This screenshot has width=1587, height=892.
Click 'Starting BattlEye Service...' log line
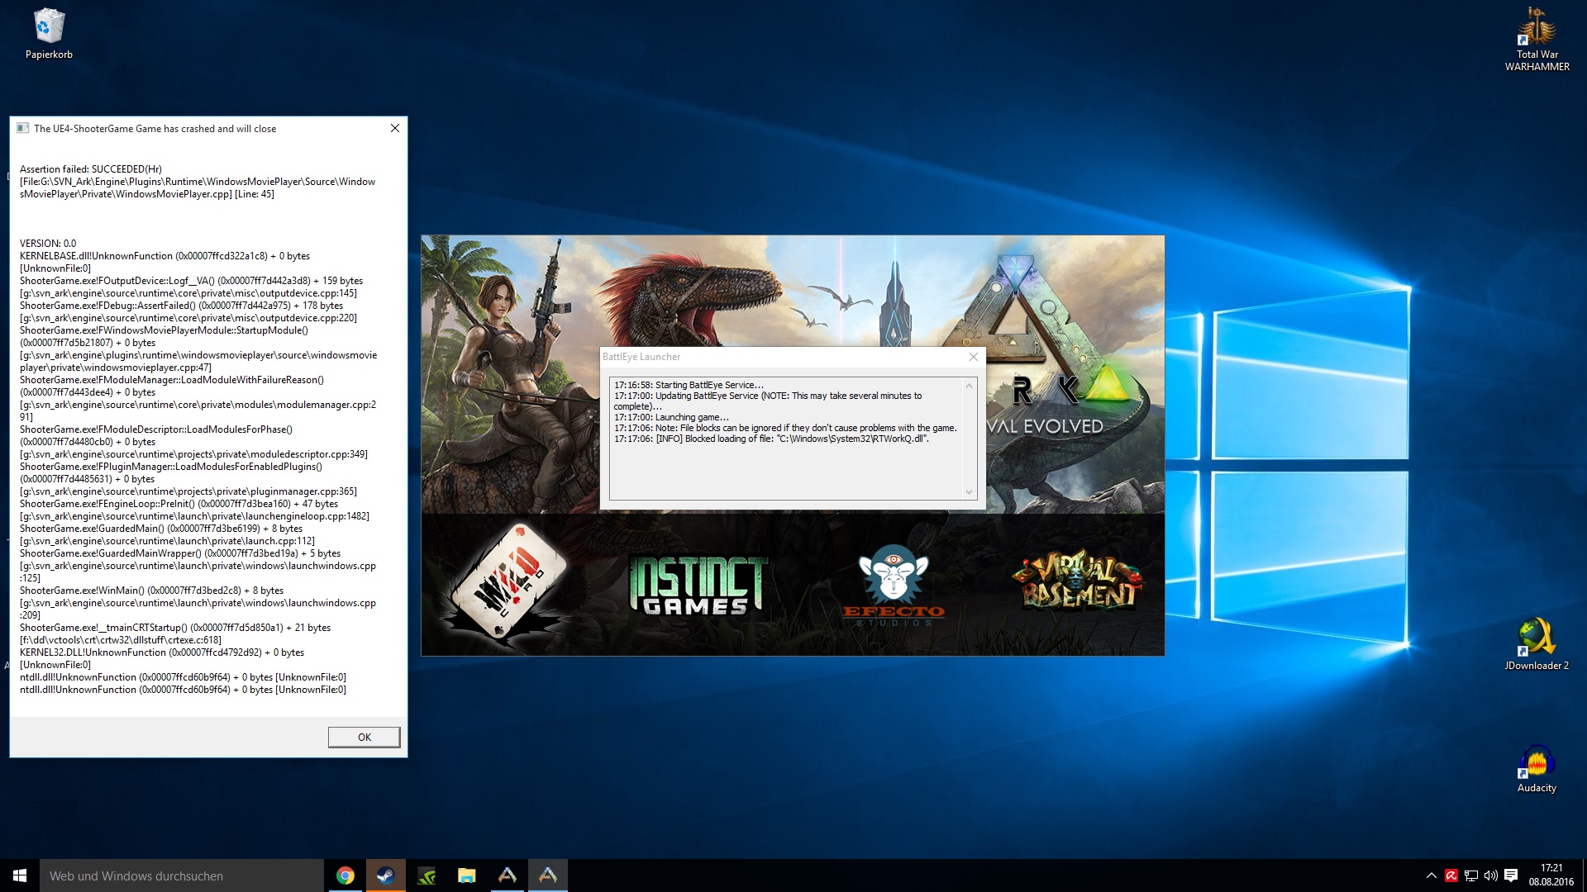[x=689, y=385]
